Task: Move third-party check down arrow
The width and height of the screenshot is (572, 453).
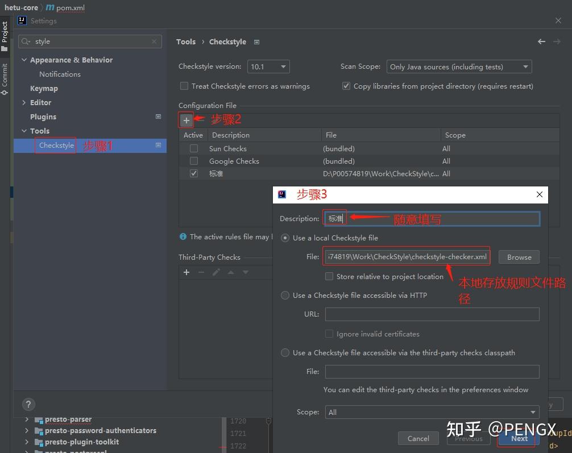Action: (x=246, y=272)
